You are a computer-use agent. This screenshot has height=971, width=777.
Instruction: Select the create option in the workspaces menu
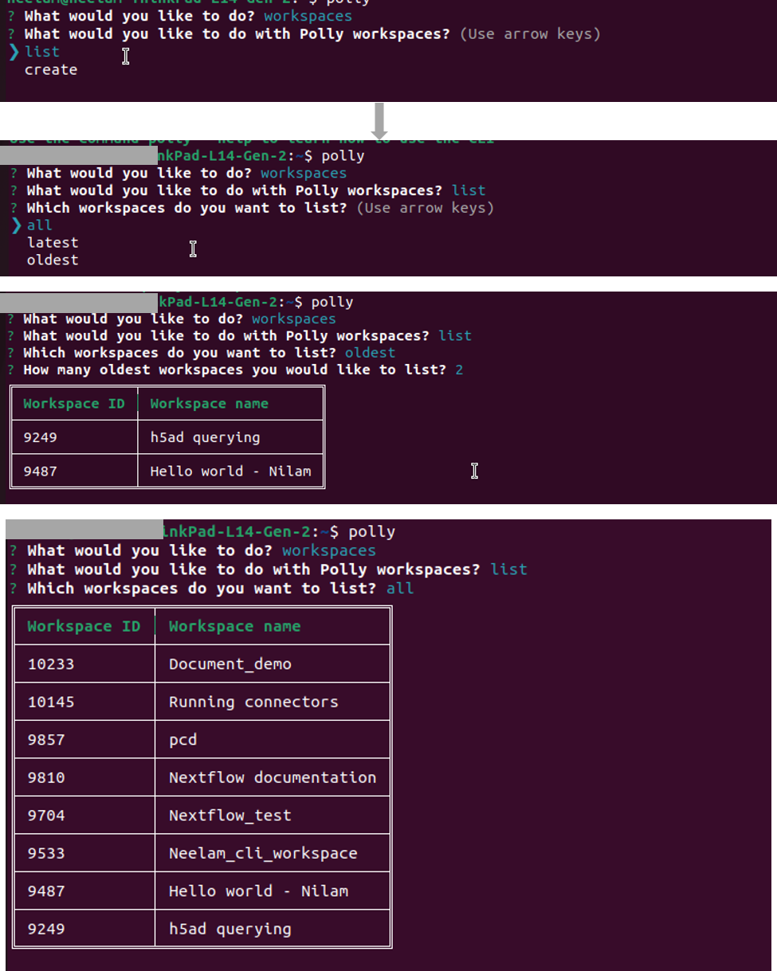tap(51, 70)
